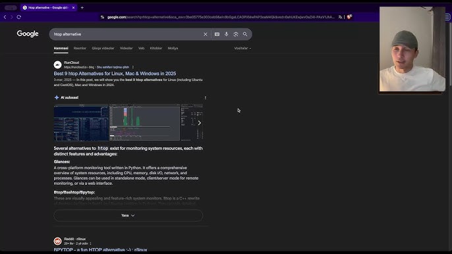The image size is (452, 254).
Task: Switch to the Moliya tab
Action: (x=173, y=48)
